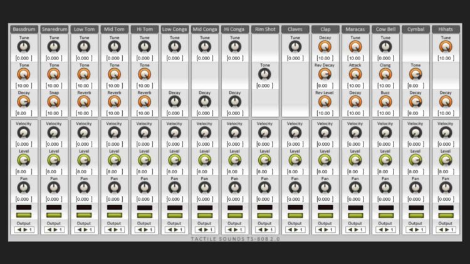Toggle the Cow Bell black button
Image resolution: width=470 pixels, height=264 pixels.
coord(386,207)
